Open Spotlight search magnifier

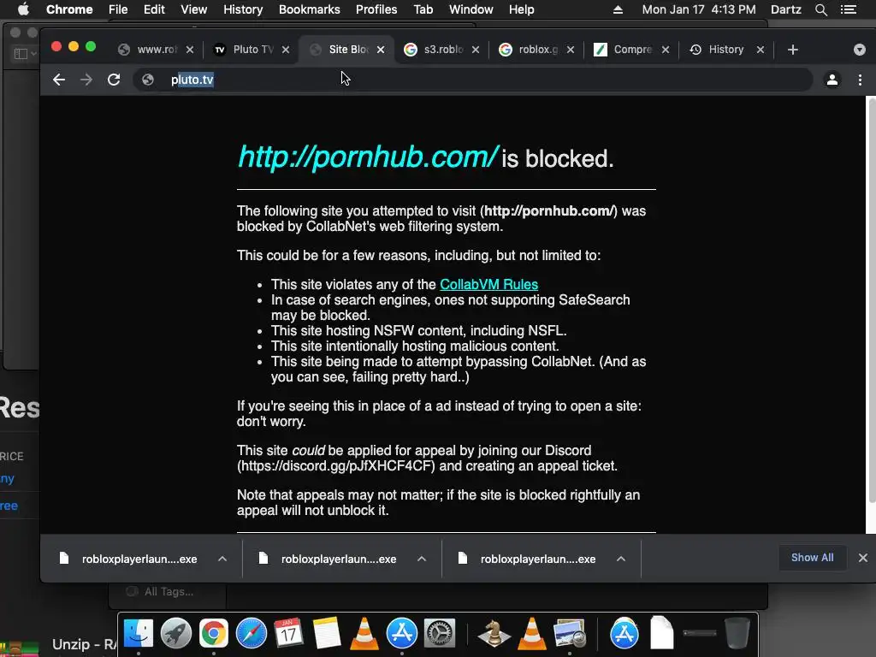coord(821,9)
